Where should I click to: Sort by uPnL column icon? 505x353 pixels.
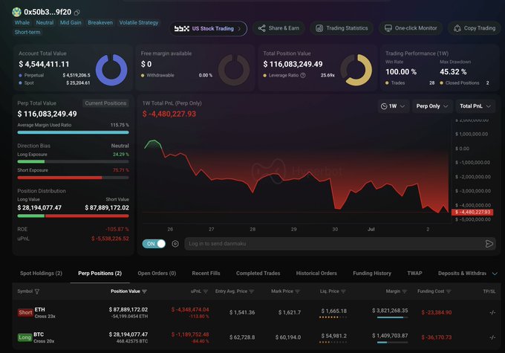coord(206,291)
